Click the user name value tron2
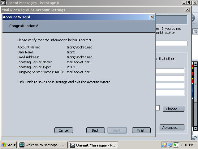The image size is (198, 149). (x=71, y=52)
